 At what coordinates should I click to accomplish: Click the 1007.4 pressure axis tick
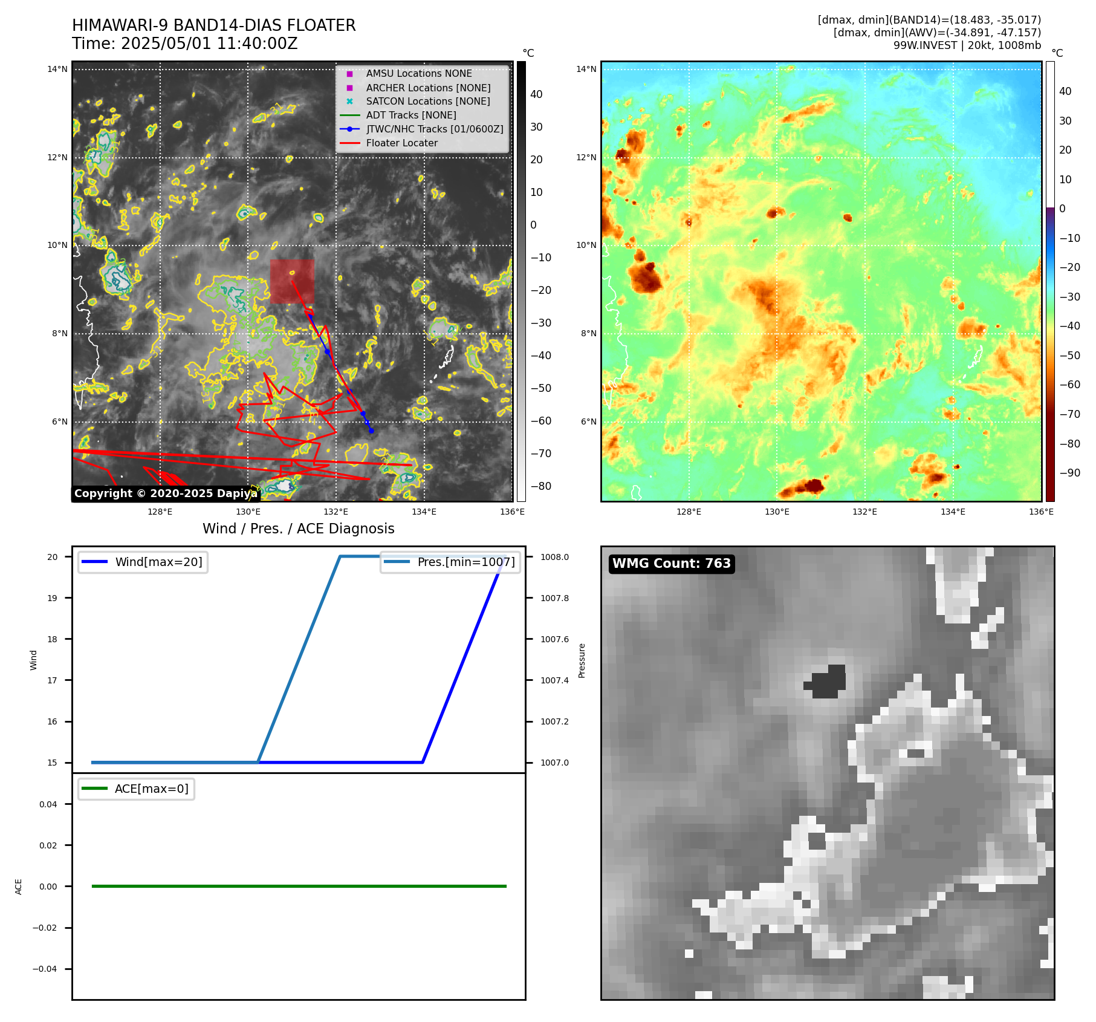coord(554,680)
